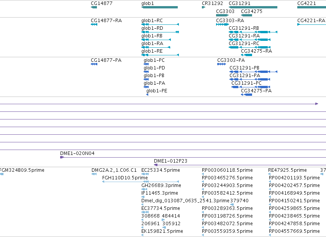Select EST RP003559359.5prime
The image size is (326, 237).
click(203, 235)
